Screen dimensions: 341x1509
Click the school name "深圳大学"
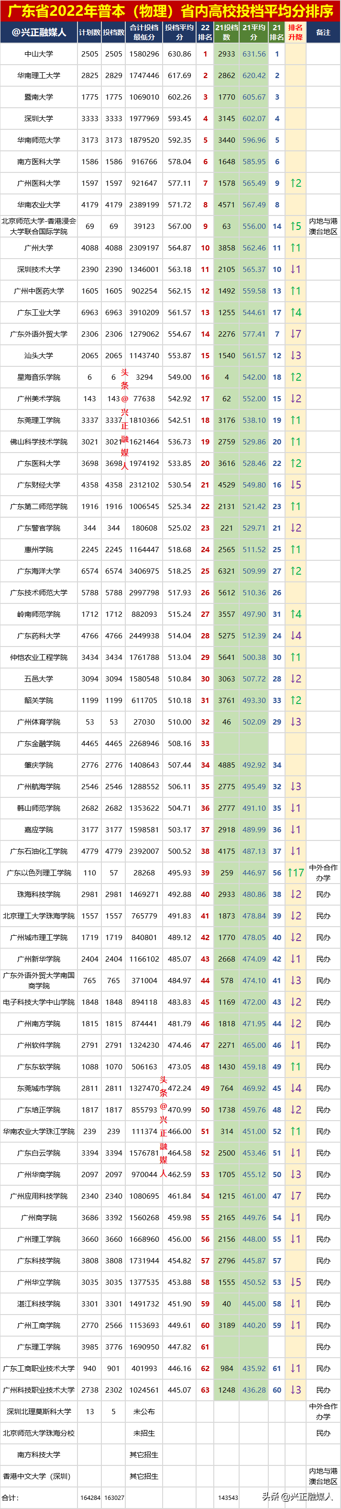click(39, 119)
